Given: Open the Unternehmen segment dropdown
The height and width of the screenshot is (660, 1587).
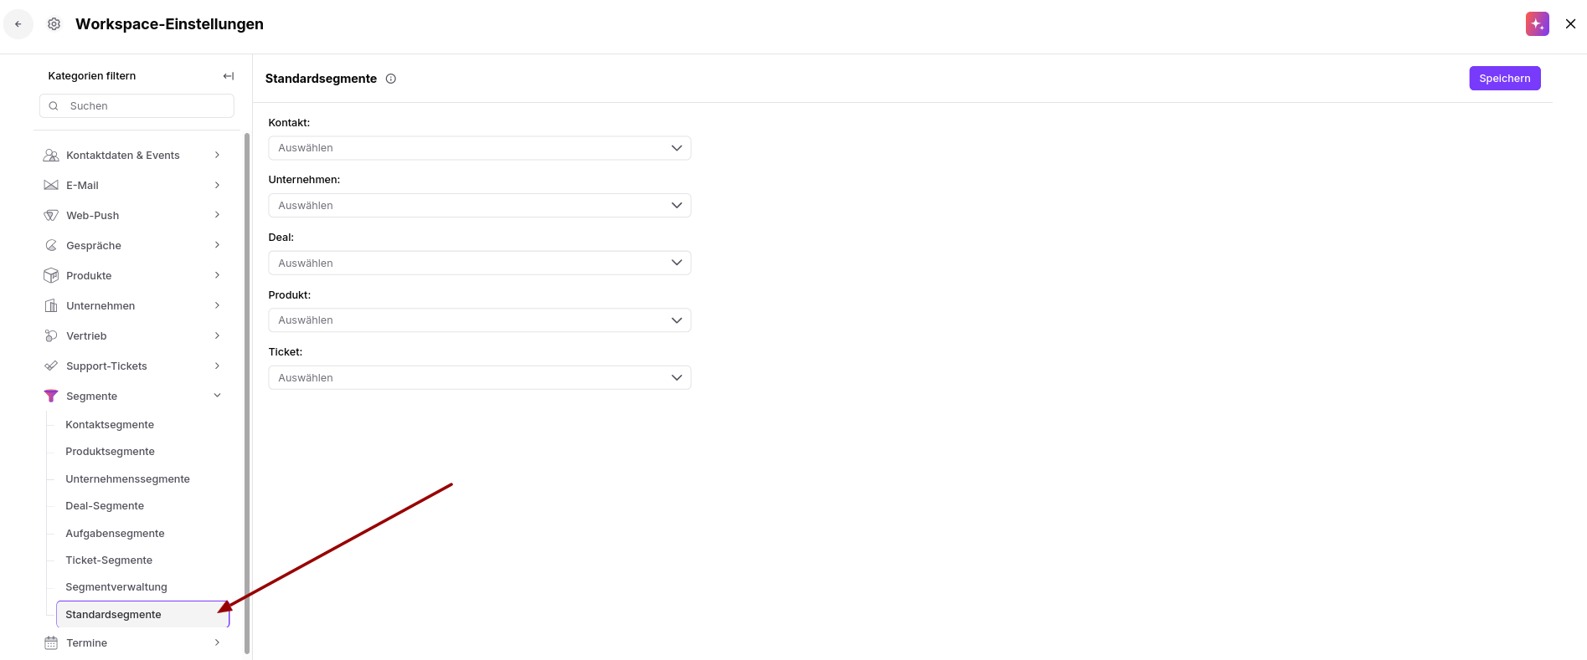Looking at the screenshot, I should pos(479,205).
